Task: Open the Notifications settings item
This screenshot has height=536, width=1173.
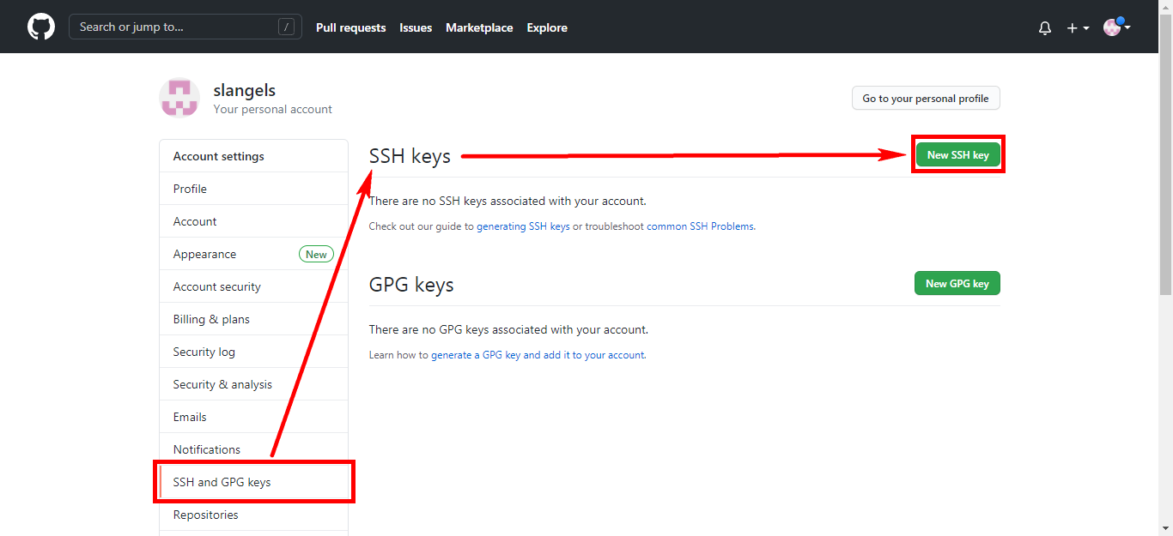Action: tap(253, 449)
